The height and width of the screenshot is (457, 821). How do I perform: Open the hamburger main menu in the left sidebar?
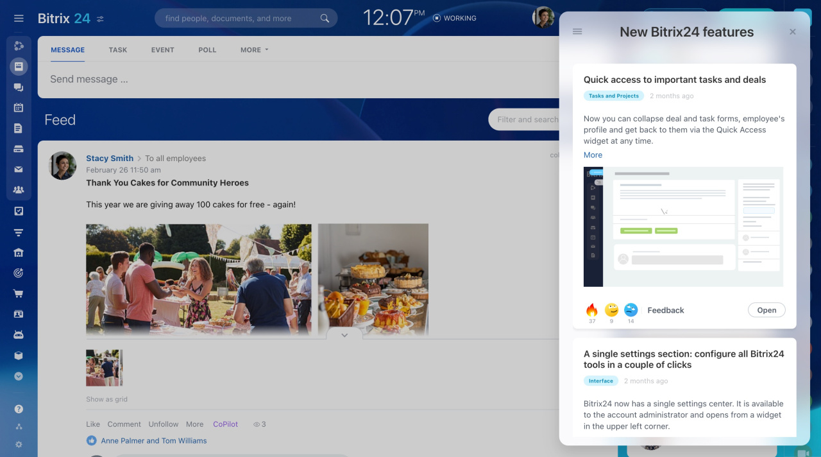point(19,19)
